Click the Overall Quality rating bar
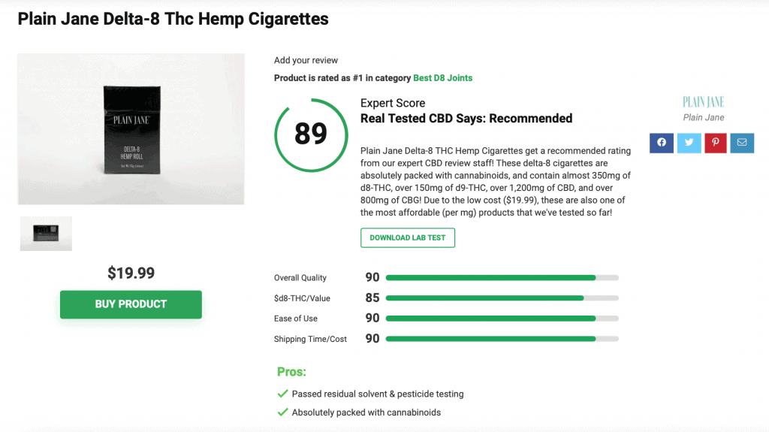The width and height of the screenshot is (769, 432). 502,278
